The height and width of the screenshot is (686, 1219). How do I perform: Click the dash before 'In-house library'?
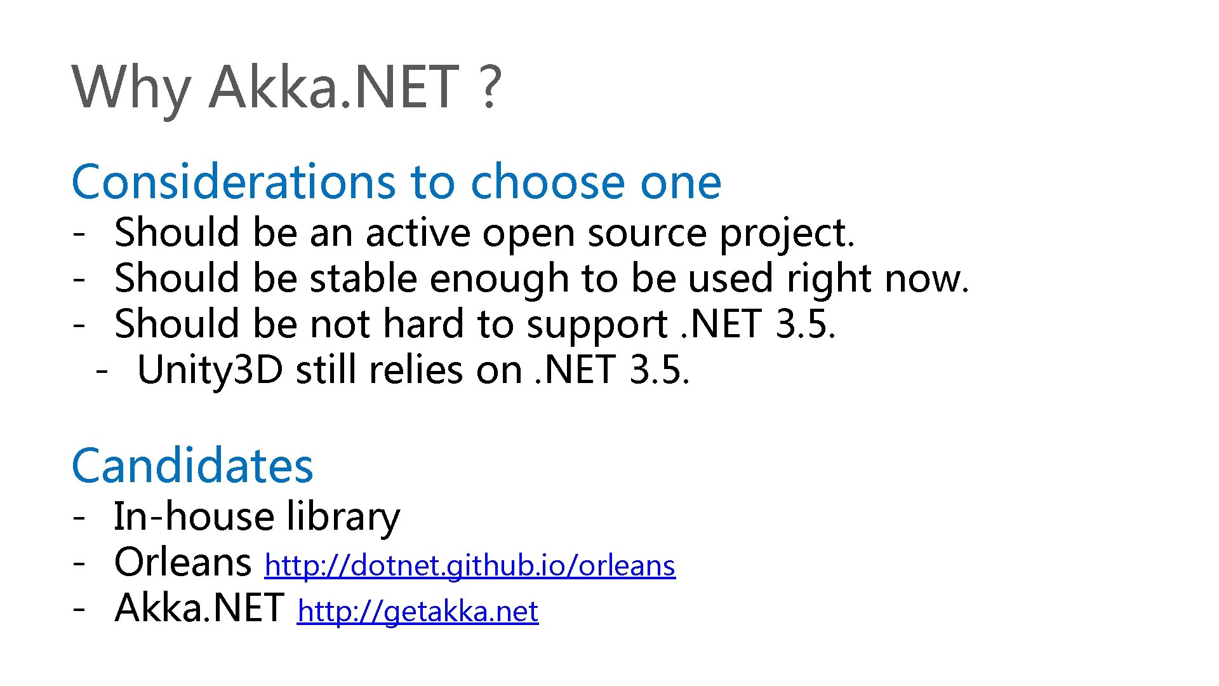point(79,518)
